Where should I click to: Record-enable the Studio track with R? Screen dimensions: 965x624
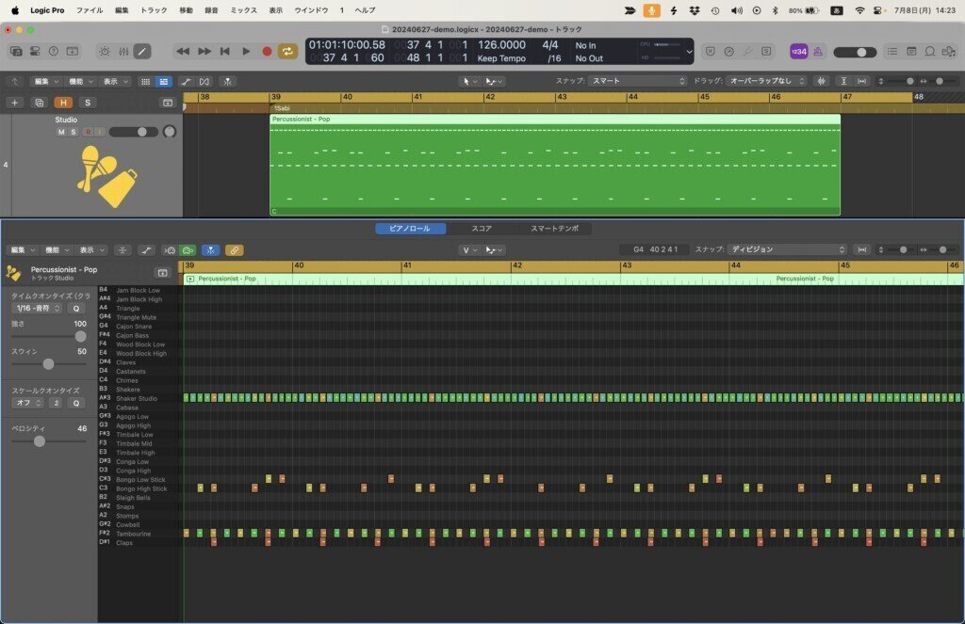pyautogui.click(x=88, y=132)
